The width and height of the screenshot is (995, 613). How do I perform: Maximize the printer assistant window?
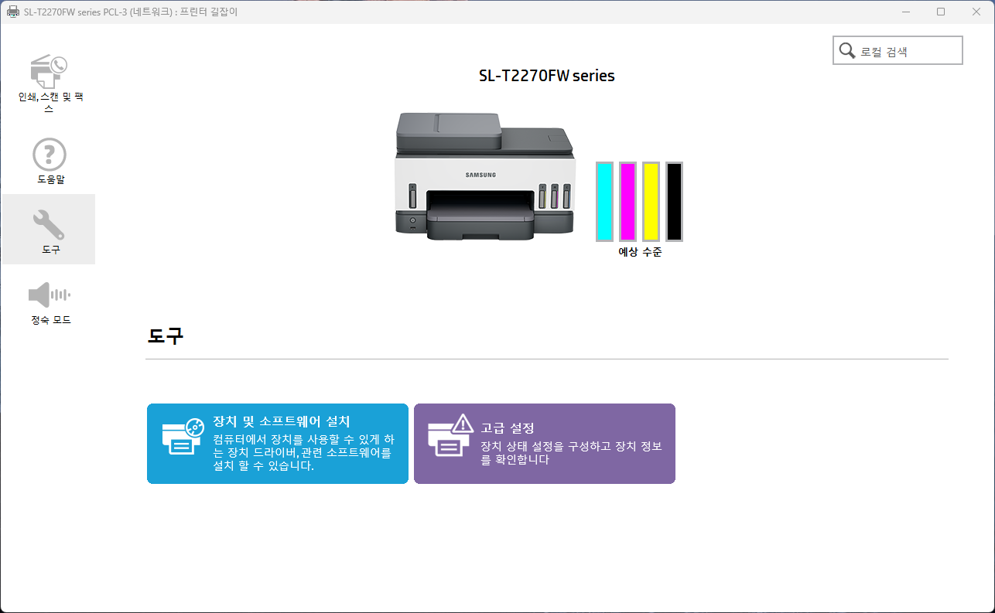[x=941, y=12]
